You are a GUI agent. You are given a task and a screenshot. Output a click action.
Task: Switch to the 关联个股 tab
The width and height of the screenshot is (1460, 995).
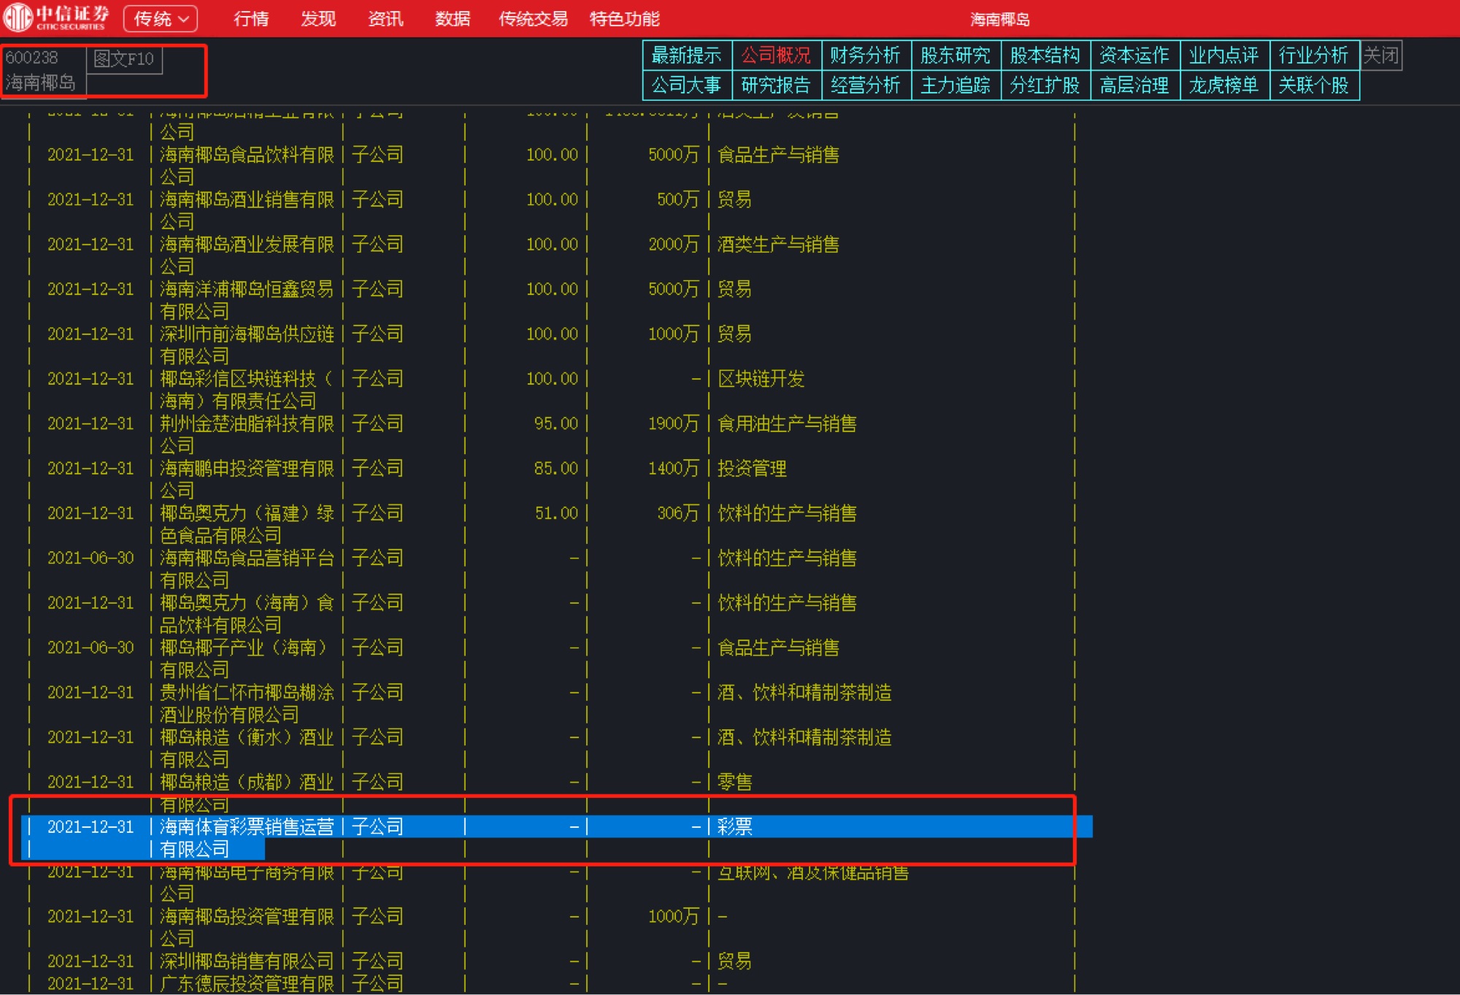tap(1314, 85)
